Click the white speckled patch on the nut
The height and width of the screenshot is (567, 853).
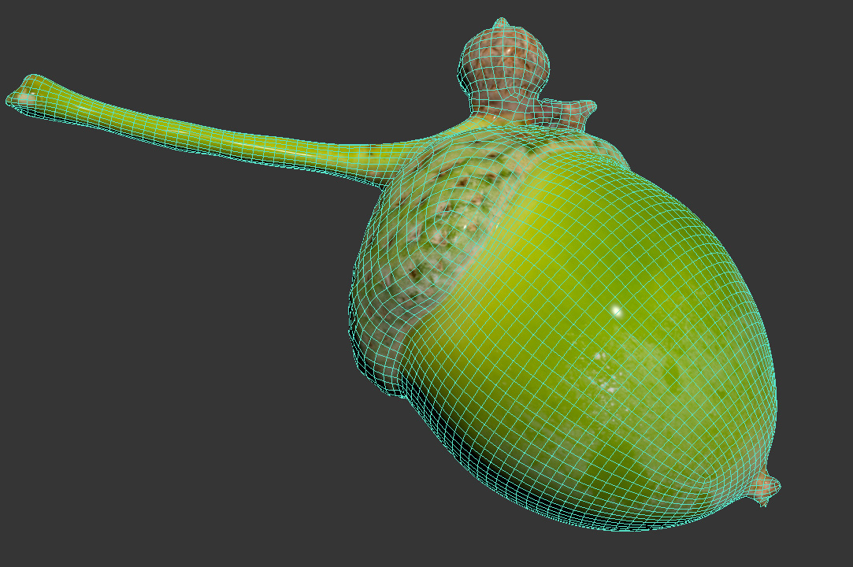[606, 378]
